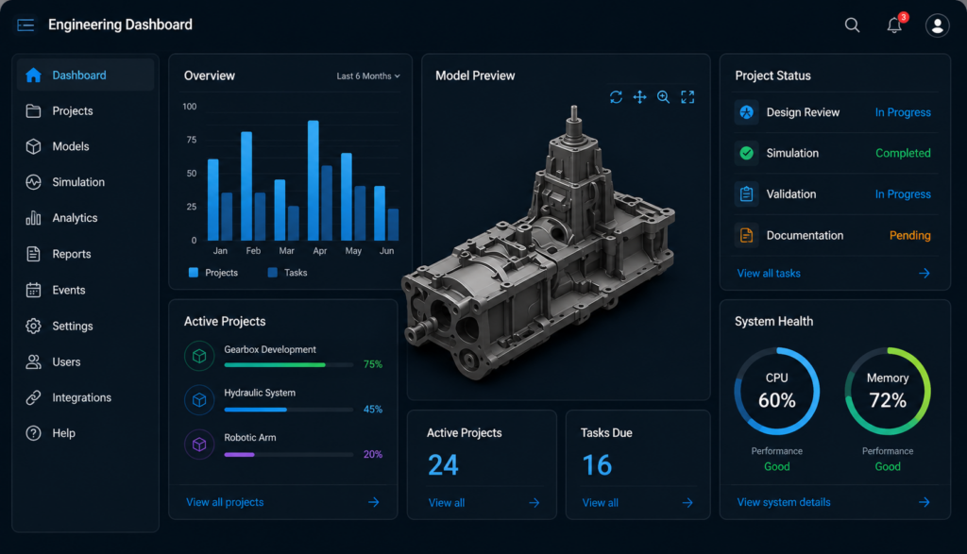Screen dimensions: 967x554
Task: Toggle the sidebar hamburger menu icon
Action: pos(25,25)
